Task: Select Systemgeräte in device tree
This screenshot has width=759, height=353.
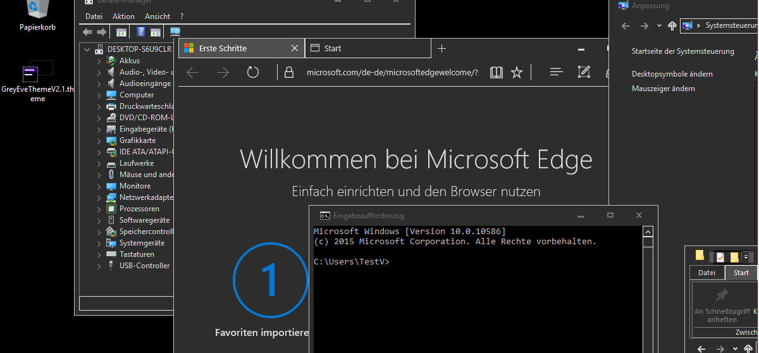Action: pos(142,243)
